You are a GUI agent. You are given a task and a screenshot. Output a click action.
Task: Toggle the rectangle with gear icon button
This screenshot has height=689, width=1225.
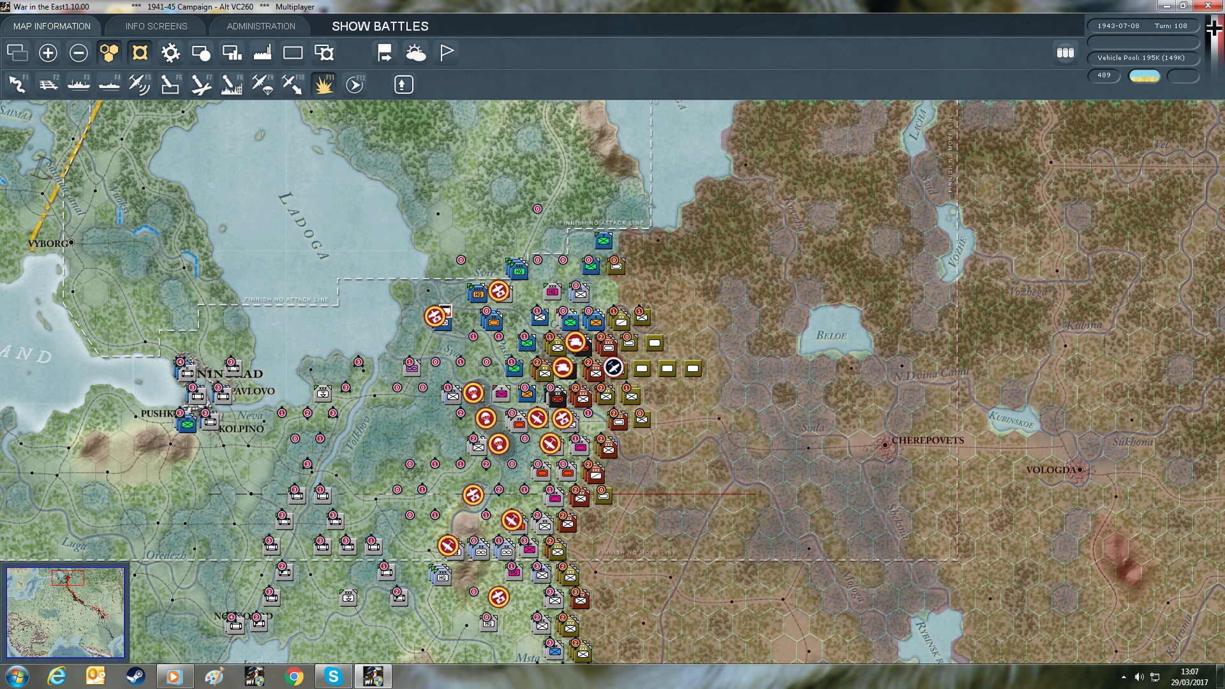pos(323,52)
